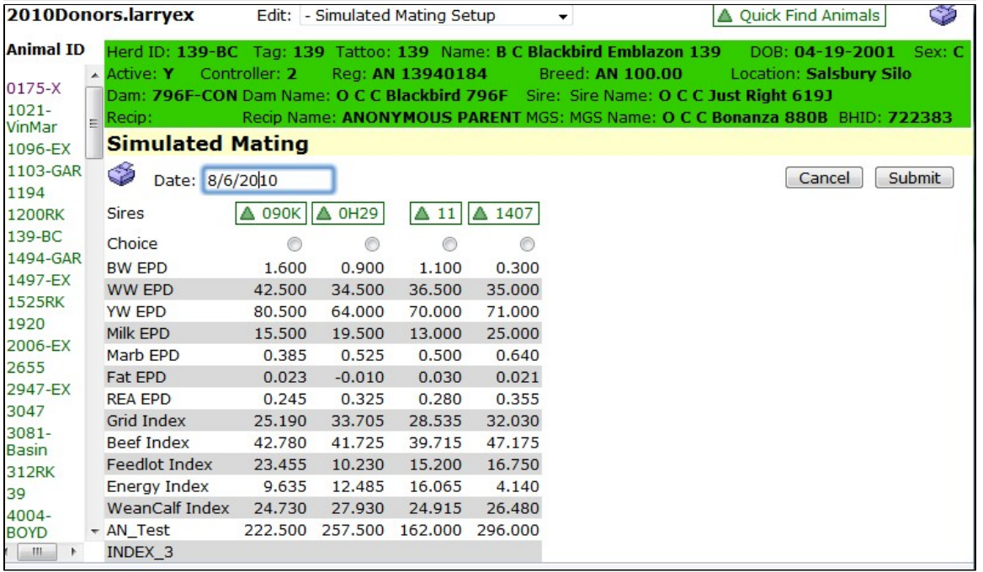Select the Choice radio for sire 1407

pyautogui.click(x=527, y=244)
